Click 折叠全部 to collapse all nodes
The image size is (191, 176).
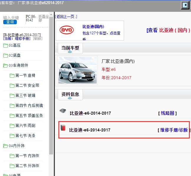click(44, 18)
